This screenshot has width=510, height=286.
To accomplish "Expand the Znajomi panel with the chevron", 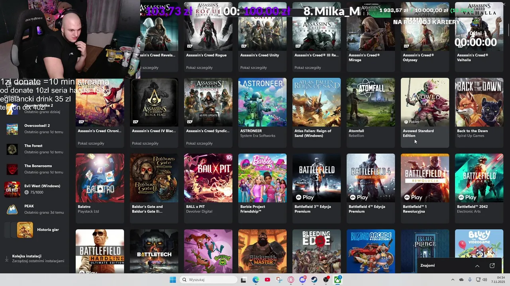I will pos(477,265).
